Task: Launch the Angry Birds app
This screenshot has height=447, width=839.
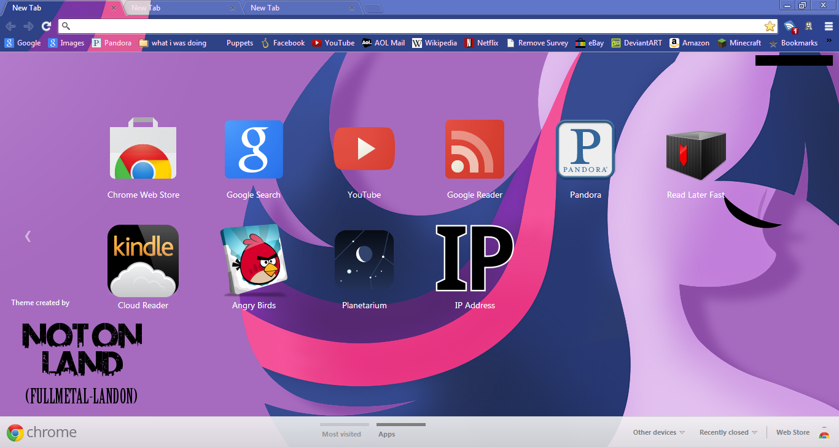Action: point(253,260)
